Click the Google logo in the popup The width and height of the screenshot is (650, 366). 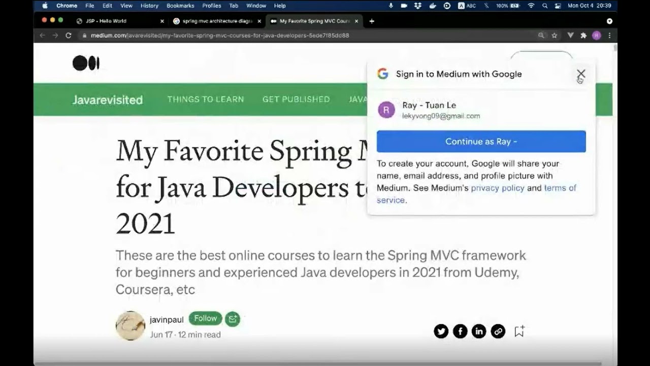[x=382, y=74]
